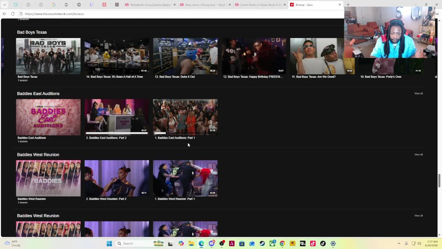Open '1. Baddies East Auditions: Part 1' title

click(175, 138)
